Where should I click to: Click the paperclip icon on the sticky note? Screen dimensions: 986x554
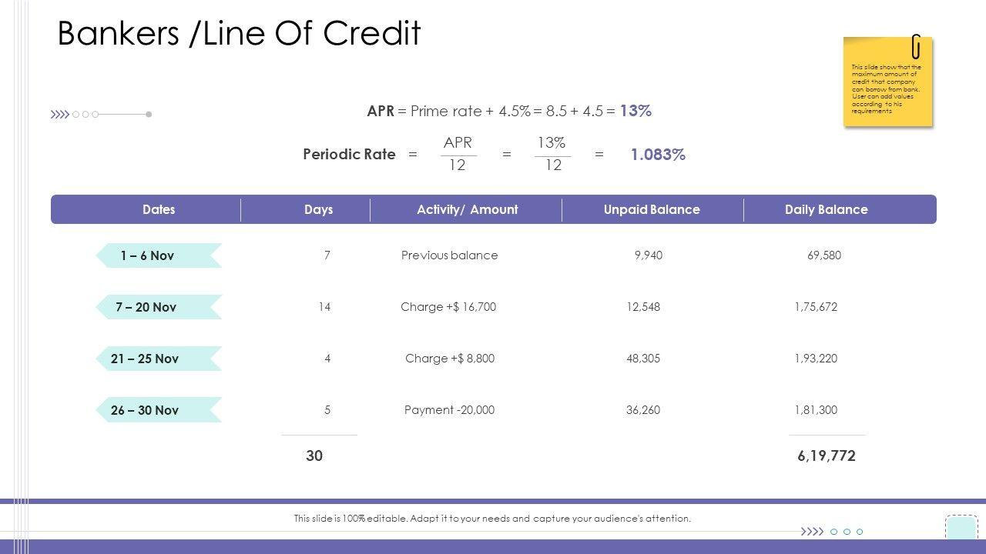[x=915, y=47]
